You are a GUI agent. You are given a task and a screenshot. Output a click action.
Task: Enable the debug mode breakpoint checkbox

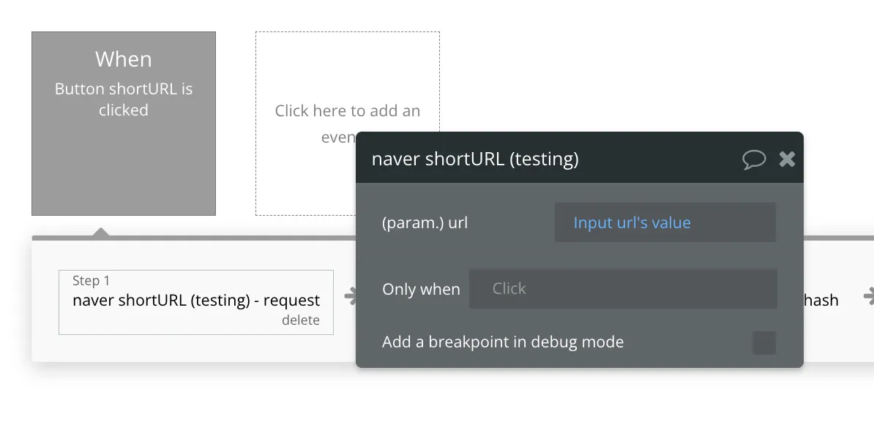click(764, 342)
